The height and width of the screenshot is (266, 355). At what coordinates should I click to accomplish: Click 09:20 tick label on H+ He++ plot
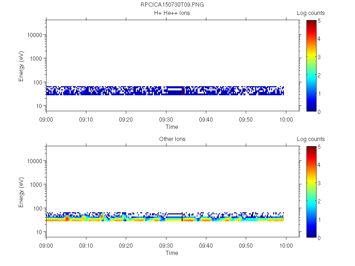[x=125, y=119]
